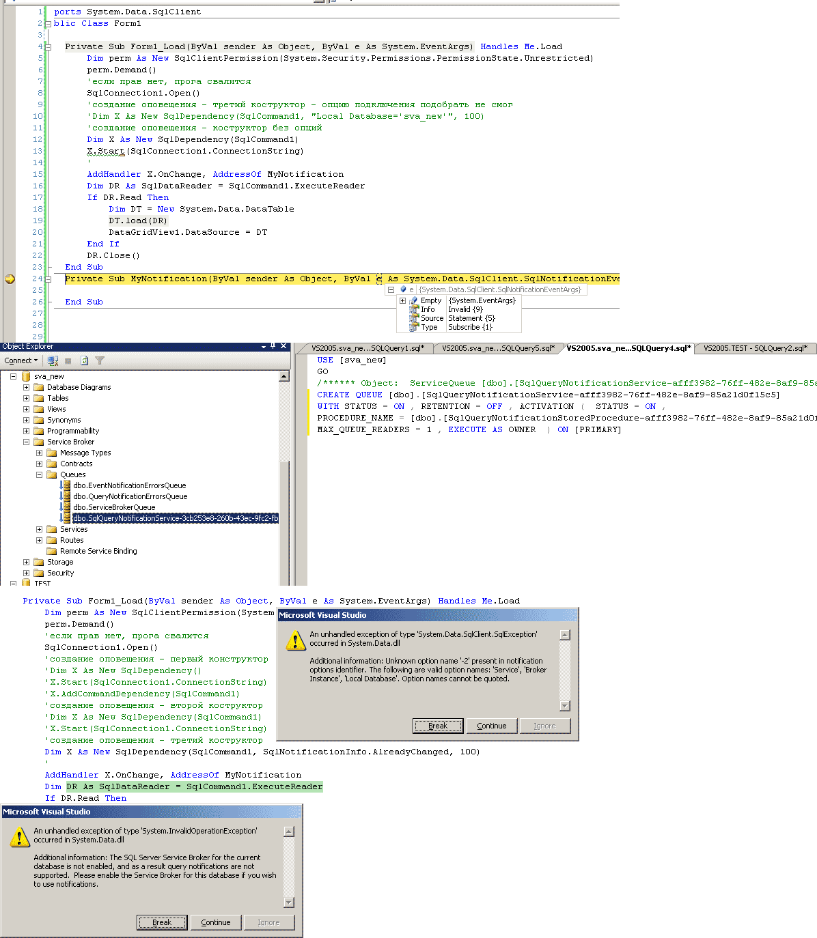Click the Refresh icon in Object Explorer toolbar

click(x=84, y=360)
